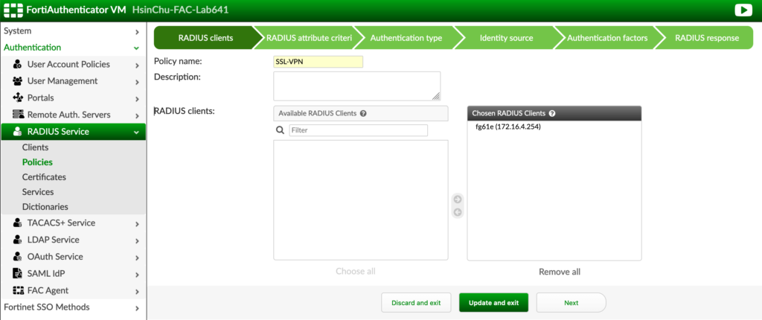
Task: Click the SAML IdP icon
Action: (18, 273)
